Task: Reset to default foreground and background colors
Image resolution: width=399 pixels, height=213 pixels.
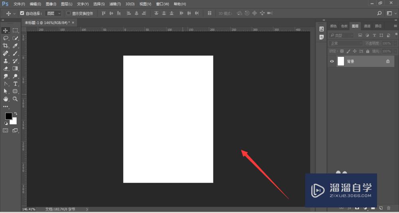Action: click(6, 123)
